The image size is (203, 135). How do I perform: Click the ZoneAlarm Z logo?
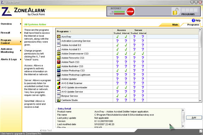6,12
